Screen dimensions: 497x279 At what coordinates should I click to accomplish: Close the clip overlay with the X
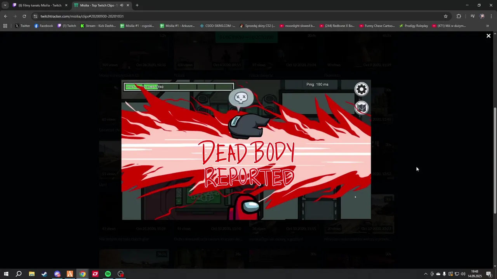click(488, 36)
